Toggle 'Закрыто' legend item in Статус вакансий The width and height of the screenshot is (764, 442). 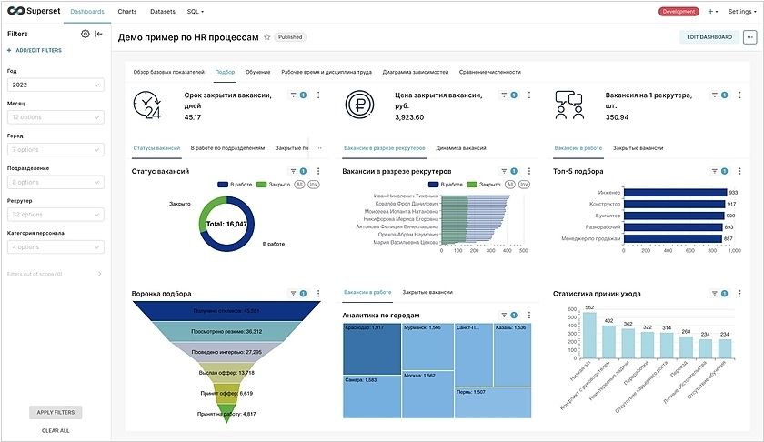(274, 184)
